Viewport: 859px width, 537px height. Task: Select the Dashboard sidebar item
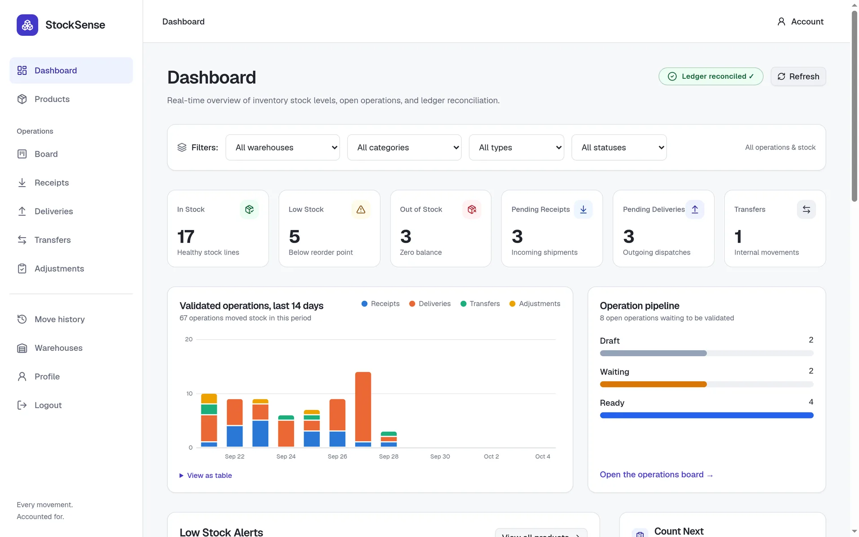[71, 70]
